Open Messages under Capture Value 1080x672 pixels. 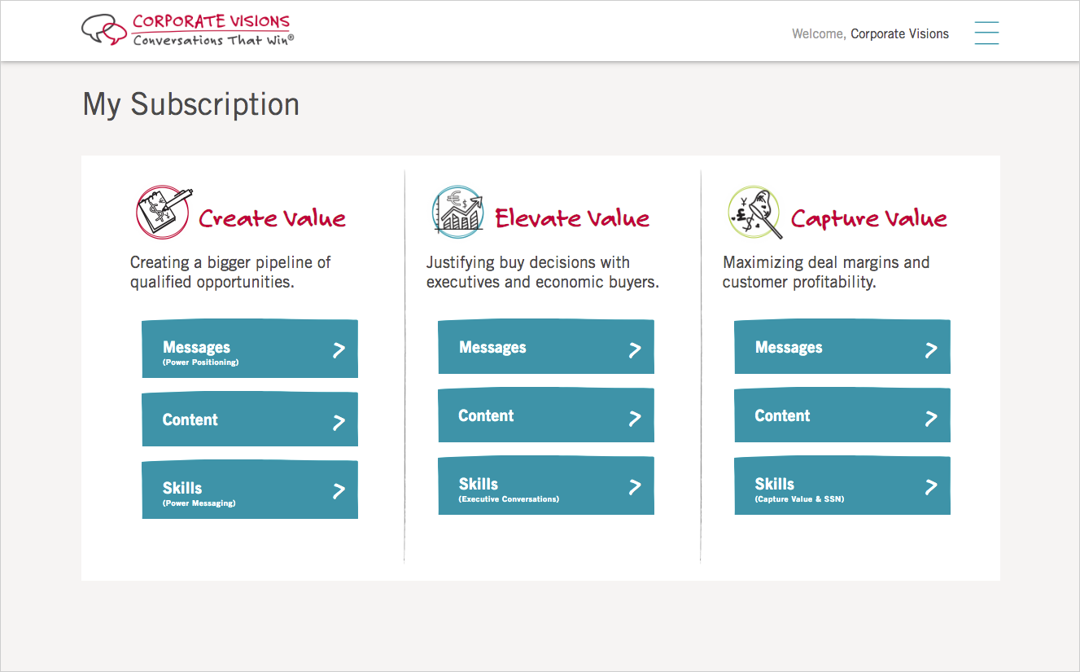point(842,347)
